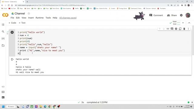194x109 pixels.
Task: Click the line print("hello world")
Action: (x=32, y=32)
